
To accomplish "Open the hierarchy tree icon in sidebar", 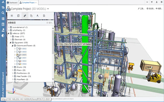I will (3, 7).
